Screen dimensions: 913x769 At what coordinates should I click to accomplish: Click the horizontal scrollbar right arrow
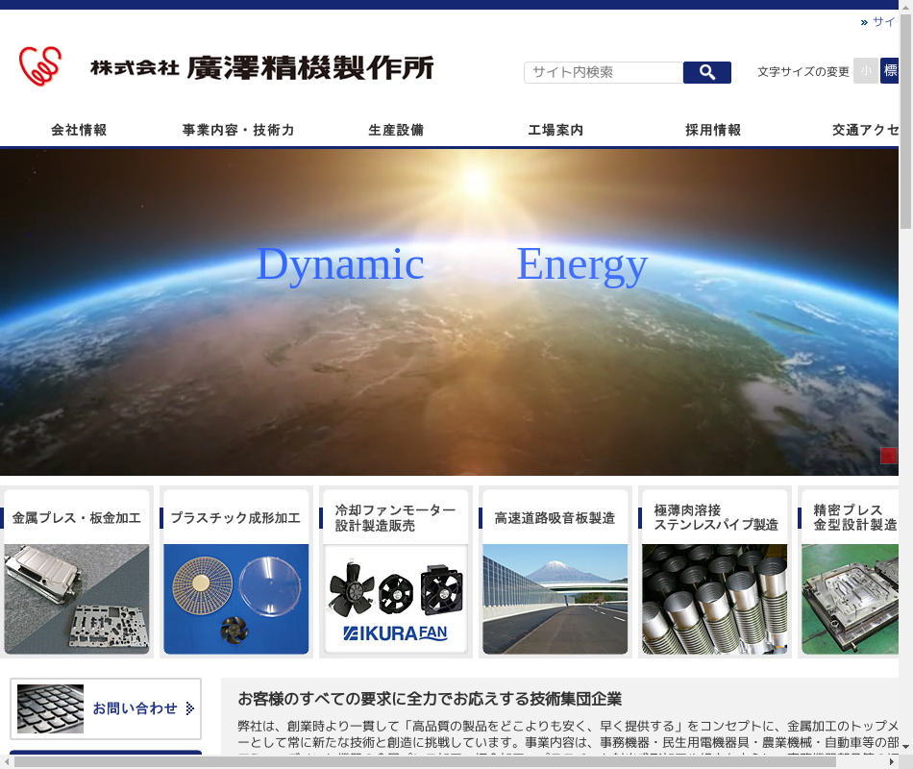[x=892, y=761]
